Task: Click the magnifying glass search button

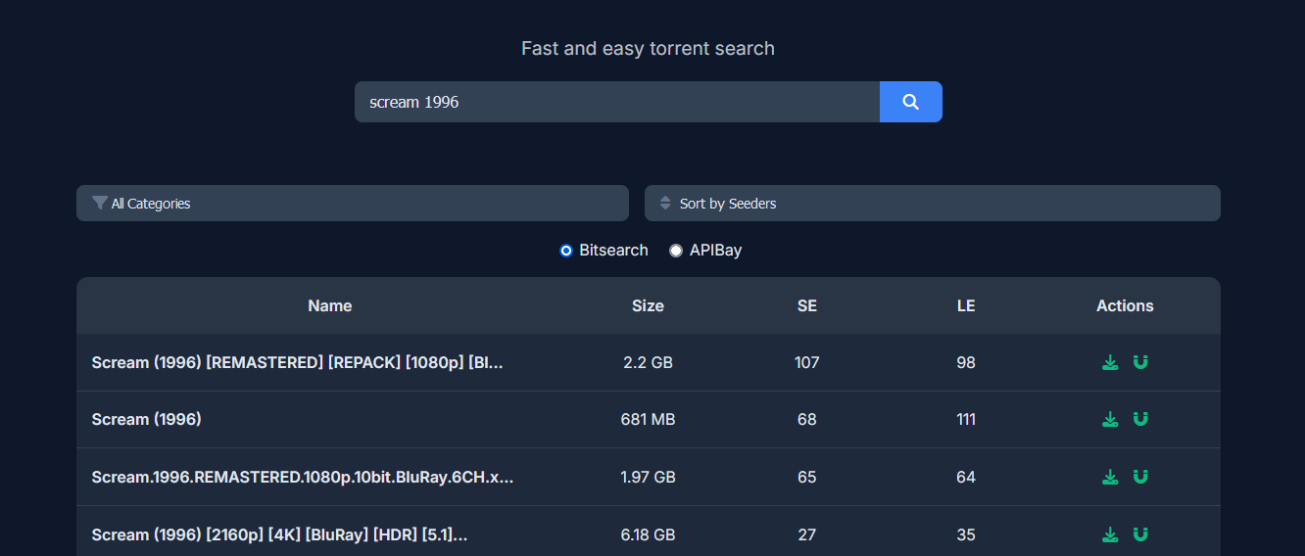Action: point(910,102)
